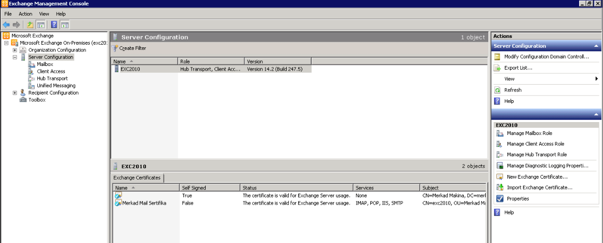Image resolution: width=603 pixels, height=243 pixels.
Task: Collapse the Server Configuration node
Action: pyautogui.click(x=15, y=57)
